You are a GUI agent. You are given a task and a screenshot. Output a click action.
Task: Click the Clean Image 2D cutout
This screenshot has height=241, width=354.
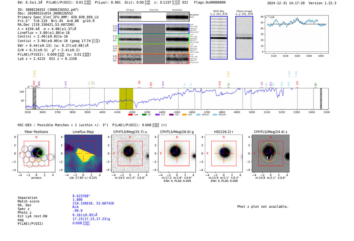(x=244, y=38)
